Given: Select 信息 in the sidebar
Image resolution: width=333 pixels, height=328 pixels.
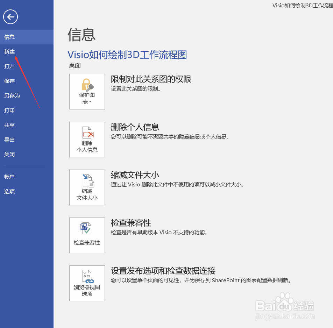Looking at the screenshot, I should 27,37.
